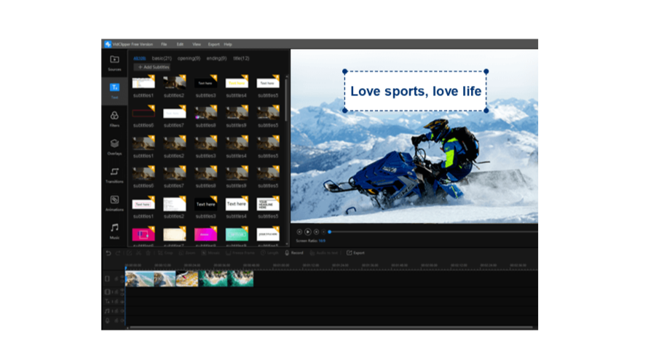The image size is (648, 364).
Task: Select the teal green subtitle template
Action: (x=237, y=234)
